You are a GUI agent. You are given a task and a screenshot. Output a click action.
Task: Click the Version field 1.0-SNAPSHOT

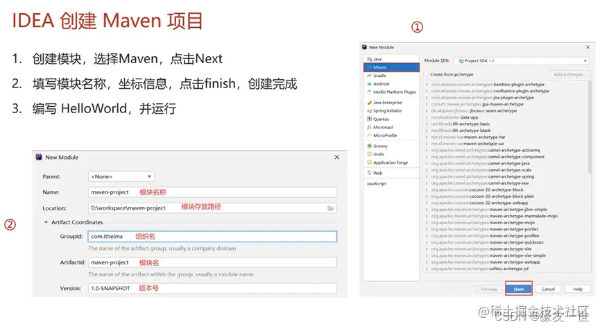tap(212, 288)
